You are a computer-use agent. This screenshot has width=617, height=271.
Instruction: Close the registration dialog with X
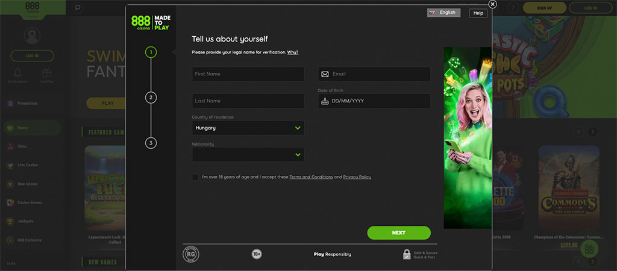[492, 4]
